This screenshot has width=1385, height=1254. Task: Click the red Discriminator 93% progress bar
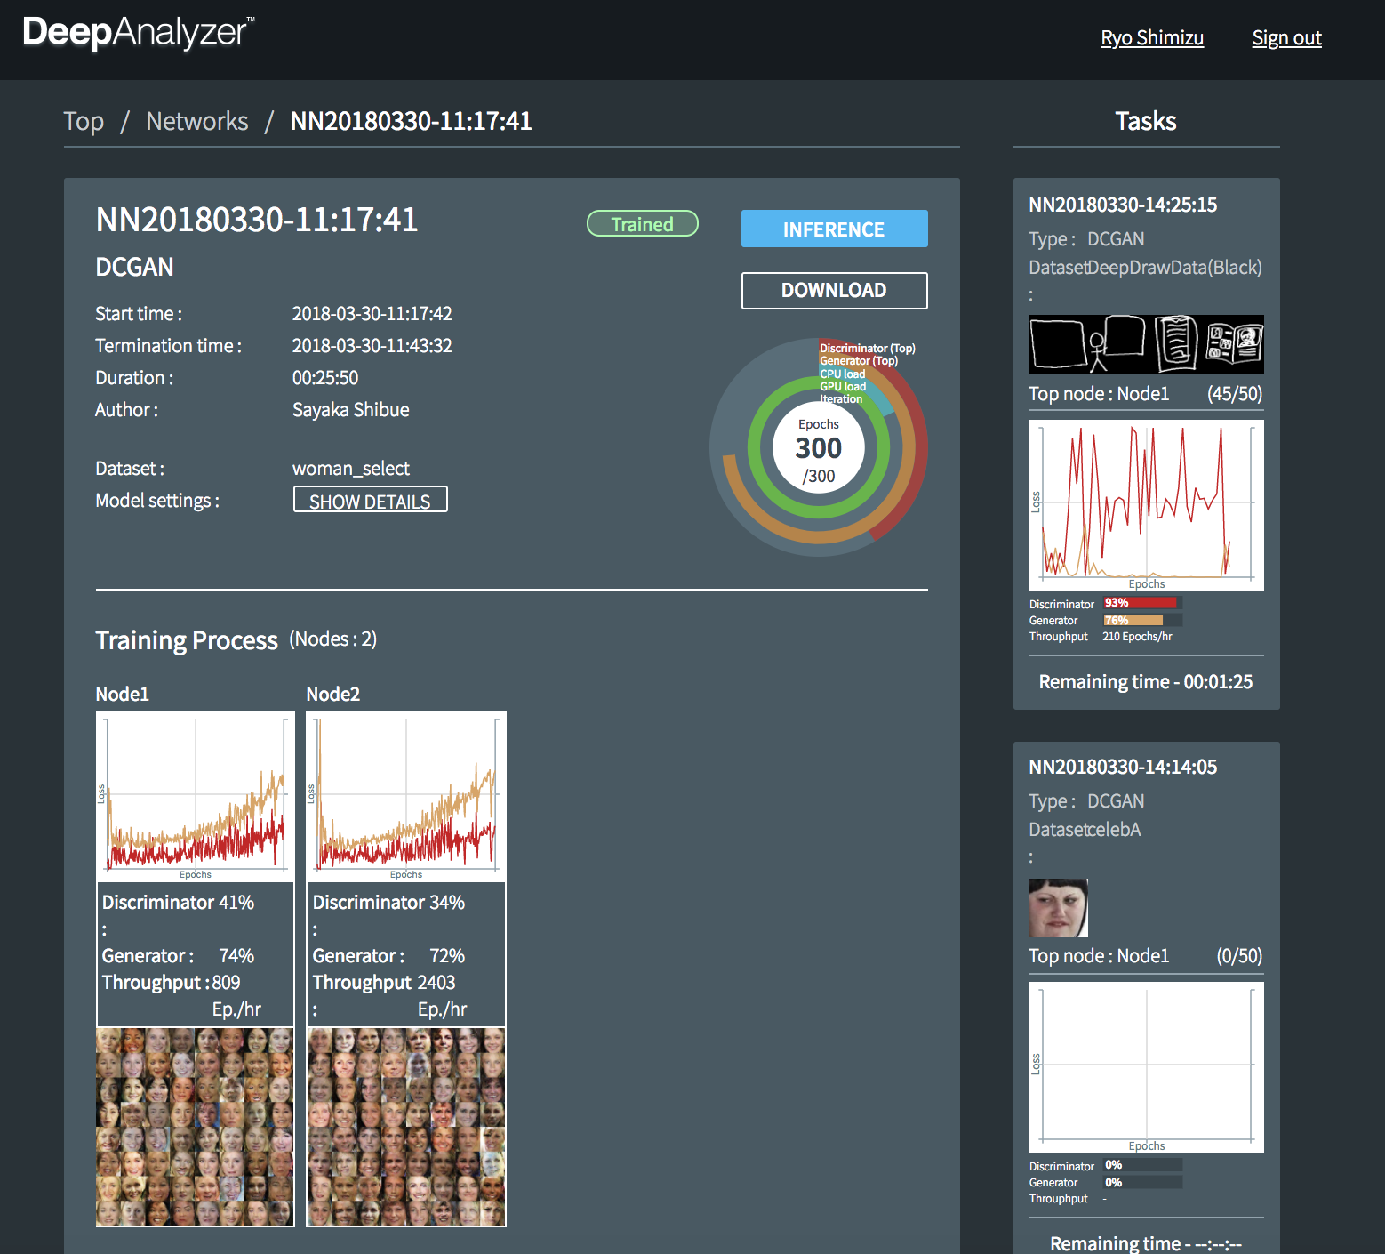click(x=1141, y=603)
